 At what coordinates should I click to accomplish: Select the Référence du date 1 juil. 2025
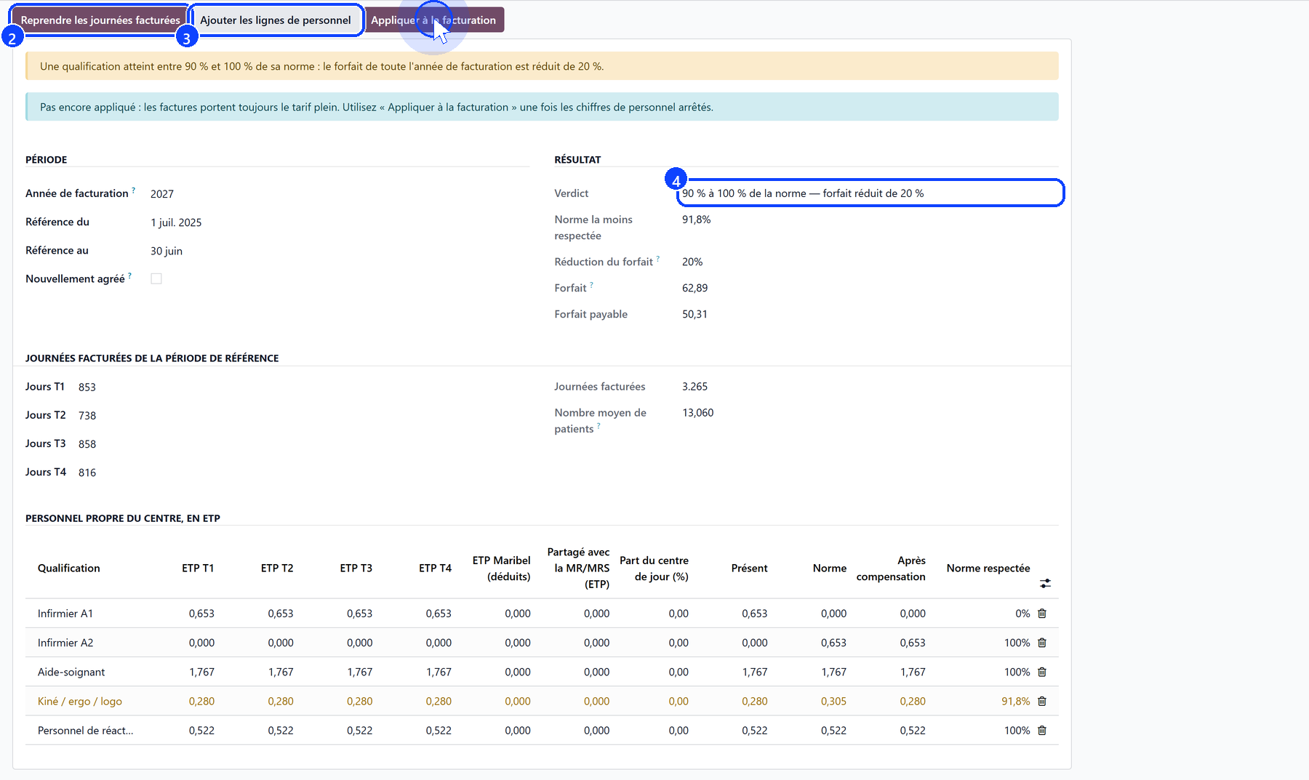176,222
